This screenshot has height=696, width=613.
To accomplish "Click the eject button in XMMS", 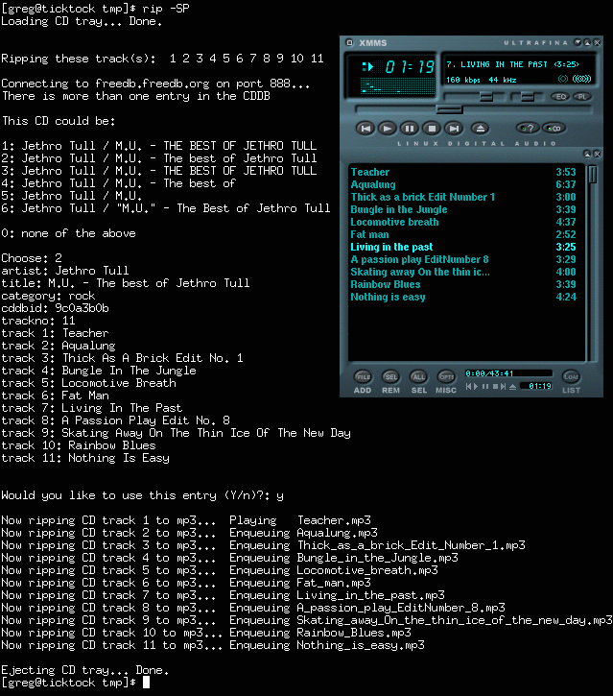I will 481,128.
